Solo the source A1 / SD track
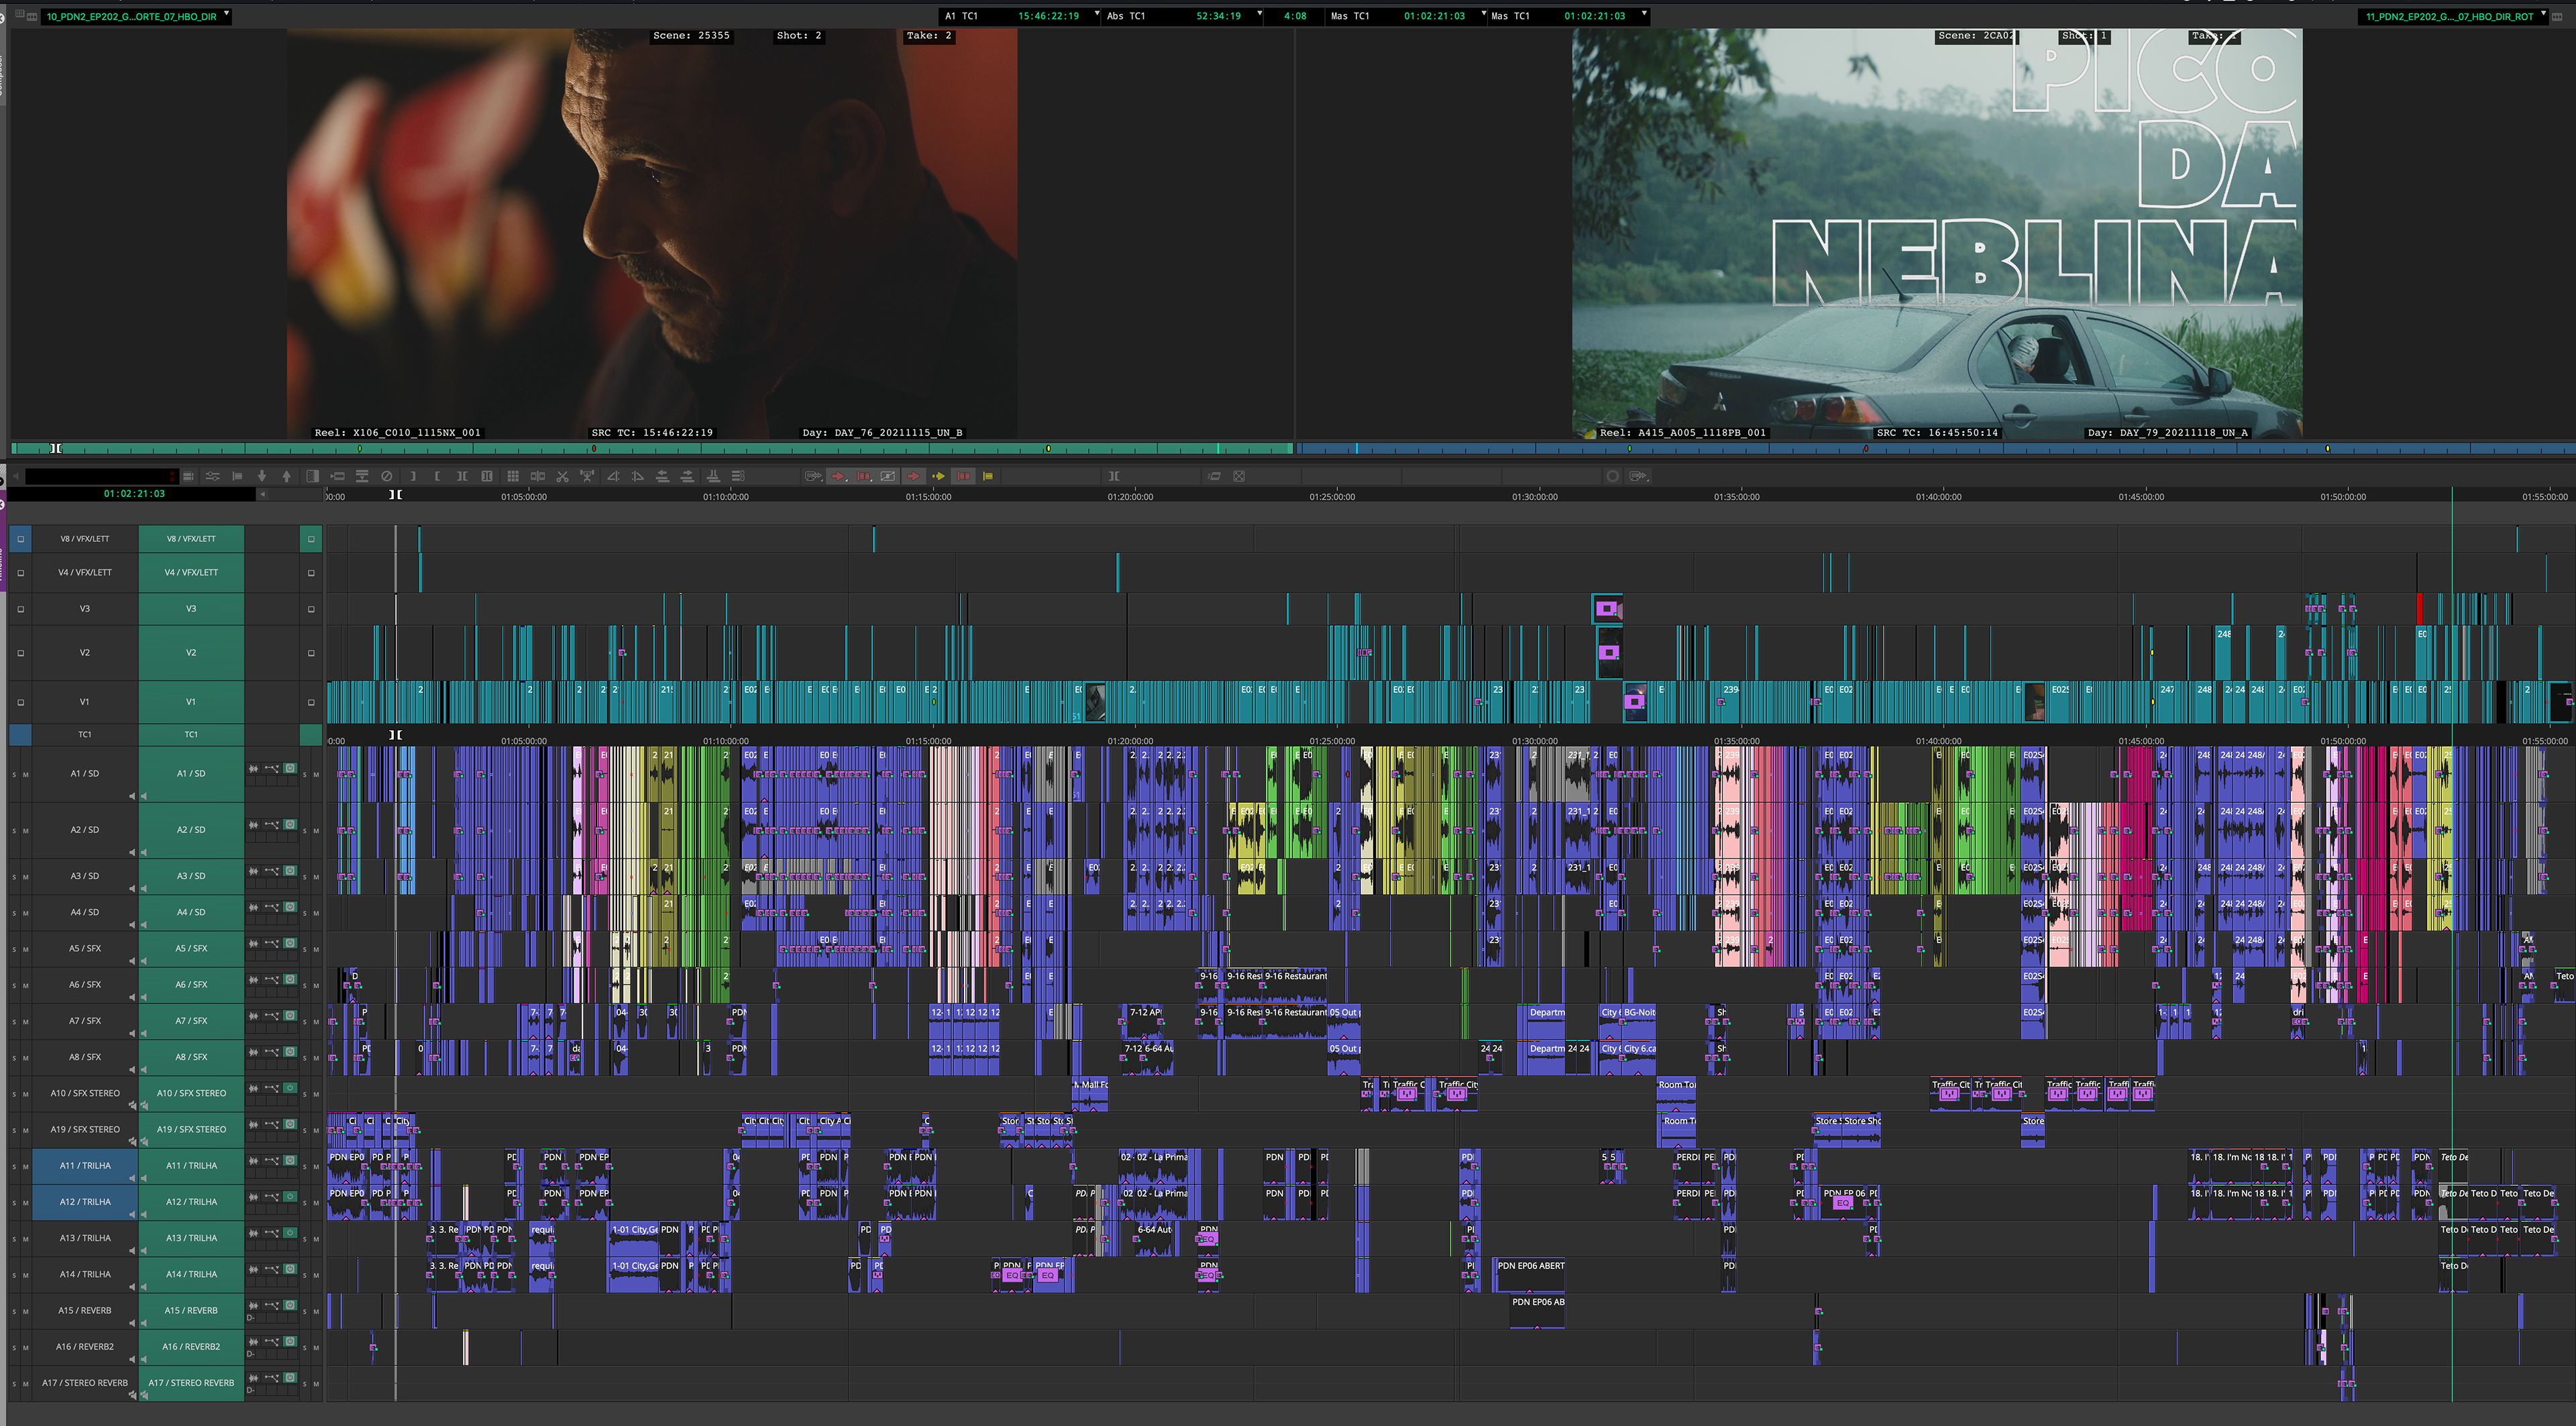 point(14,774)
